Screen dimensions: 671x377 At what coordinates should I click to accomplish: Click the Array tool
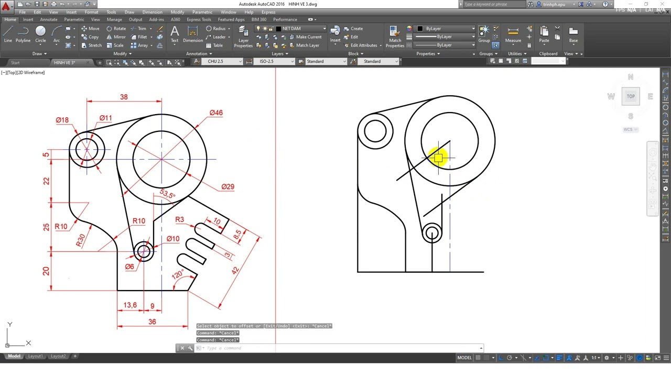[x=139, y=46]
